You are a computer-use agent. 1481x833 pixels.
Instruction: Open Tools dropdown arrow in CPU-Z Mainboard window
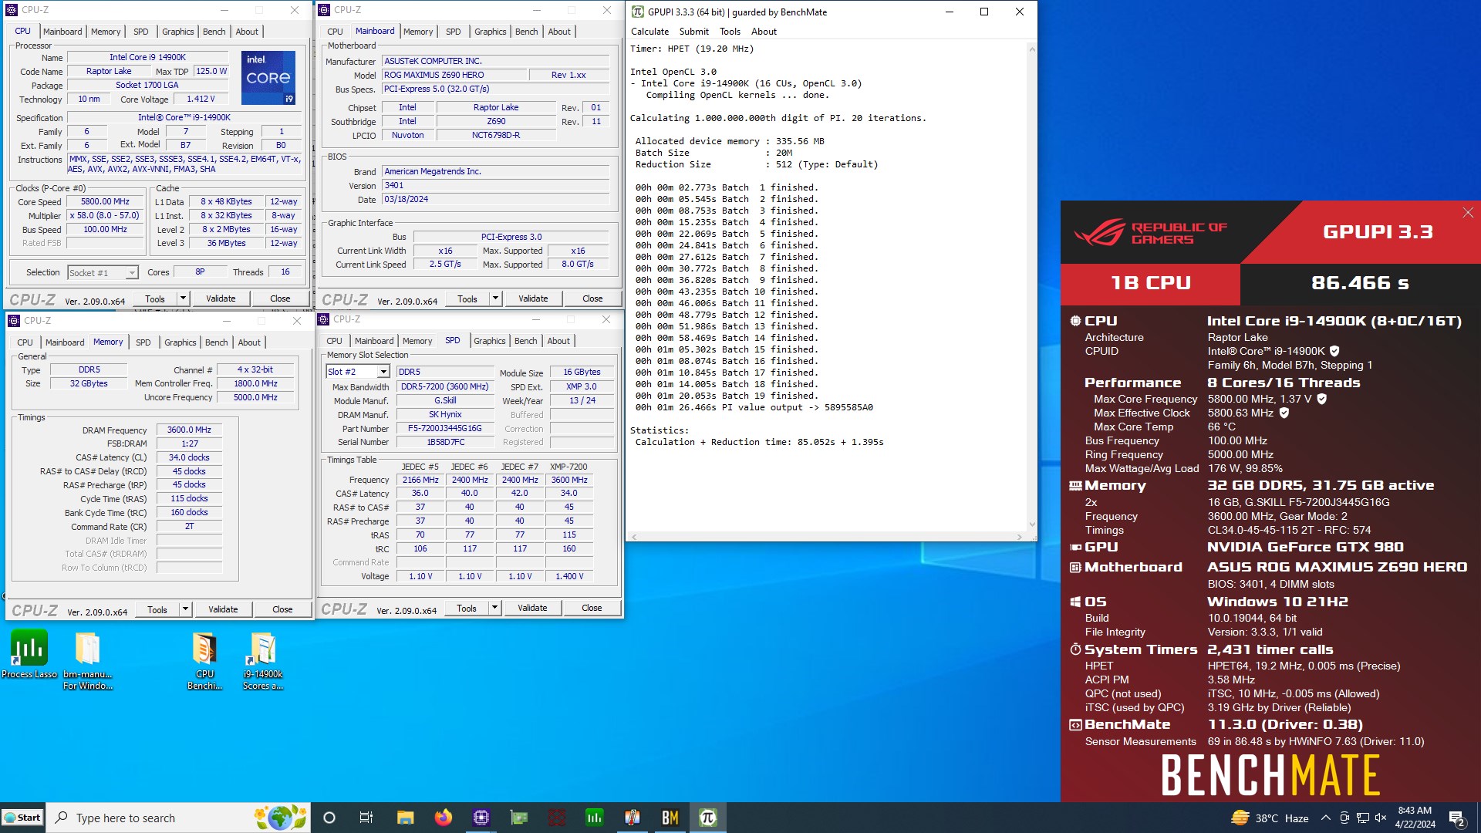coord(495,298)
